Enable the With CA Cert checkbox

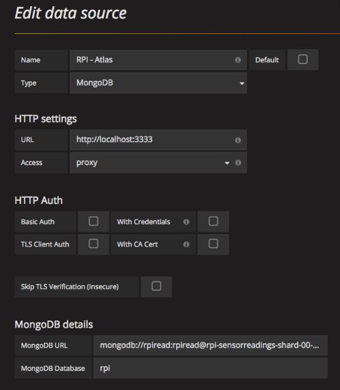213,244
